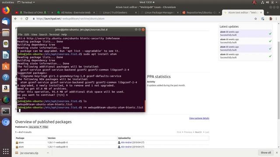This screenshot has height=157, width=280.
Task: Open the terminal View menu
Action: point(34,34)
